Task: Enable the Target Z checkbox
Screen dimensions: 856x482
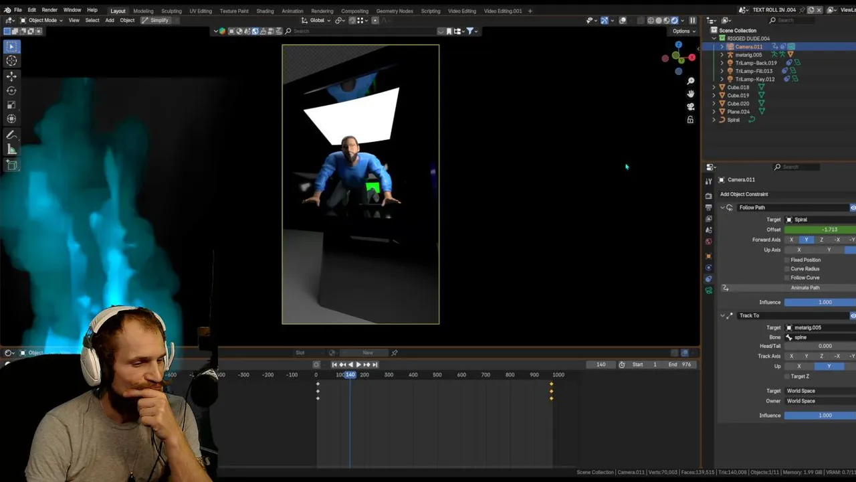Action: coord(786,376)
